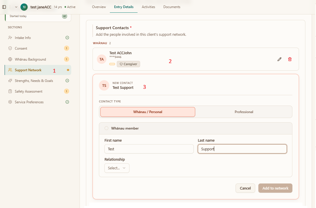Open the Activities tab
The height and width of the screenshot is (208, 316).
point(148,7)
